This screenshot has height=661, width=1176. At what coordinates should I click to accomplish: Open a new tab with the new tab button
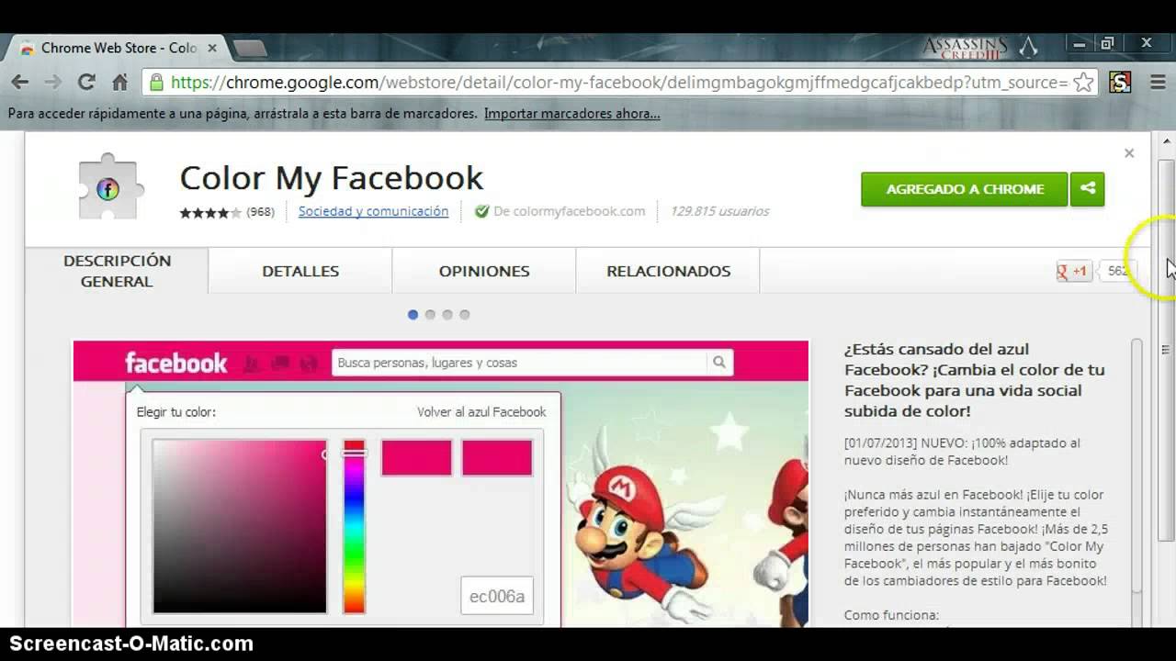(x=250, y=49)
